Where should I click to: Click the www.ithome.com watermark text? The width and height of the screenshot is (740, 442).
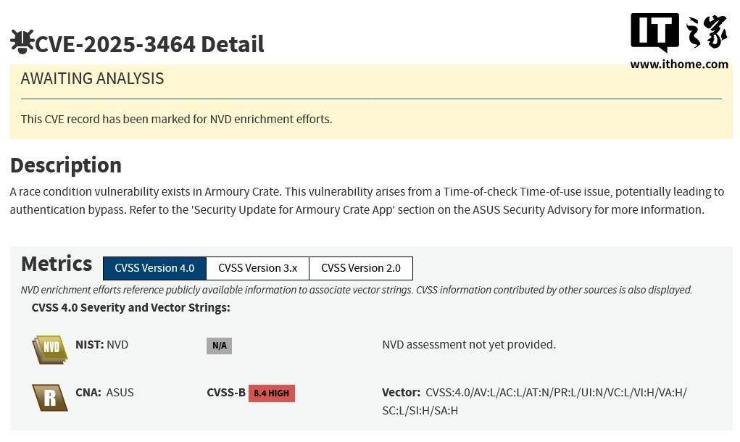678,64
